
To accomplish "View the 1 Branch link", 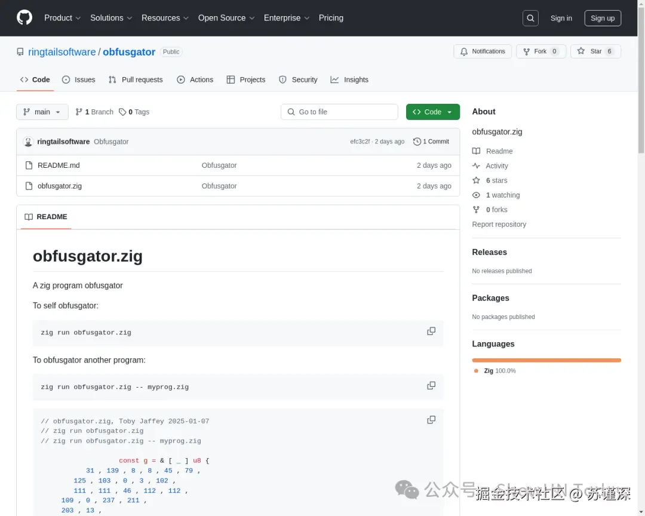I will (94, 112).
